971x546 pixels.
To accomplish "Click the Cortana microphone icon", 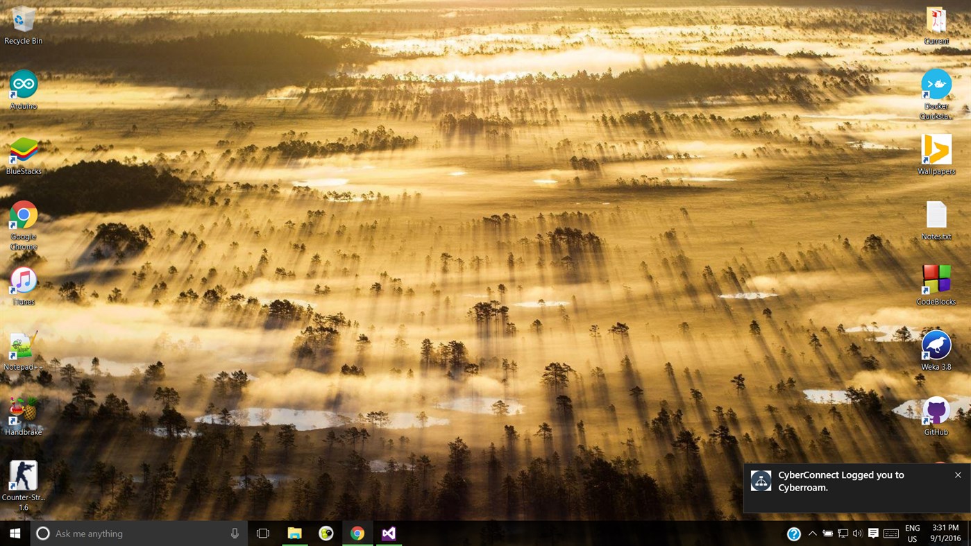I will (x=235, y=534).
